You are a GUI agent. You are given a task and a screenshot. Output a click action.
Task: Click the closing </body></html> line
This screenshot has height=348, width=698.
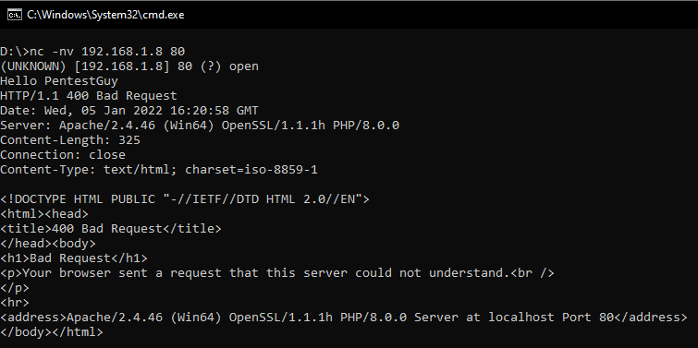pyautogui.click(x=51, y=332)
